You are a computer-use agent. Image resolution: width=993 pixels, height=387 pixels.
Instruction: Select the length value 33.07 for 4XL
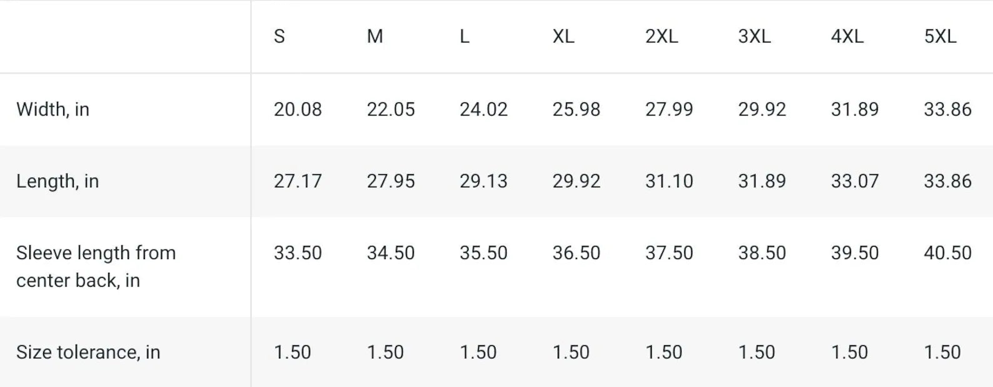point(855,181)
